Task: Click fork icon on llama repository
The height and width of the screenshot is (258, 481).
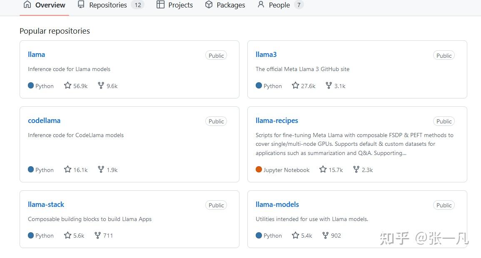Action: 101,86
